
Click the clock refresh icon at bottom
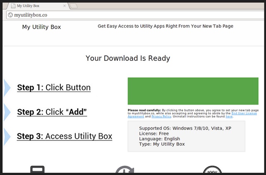coord(125,170)
